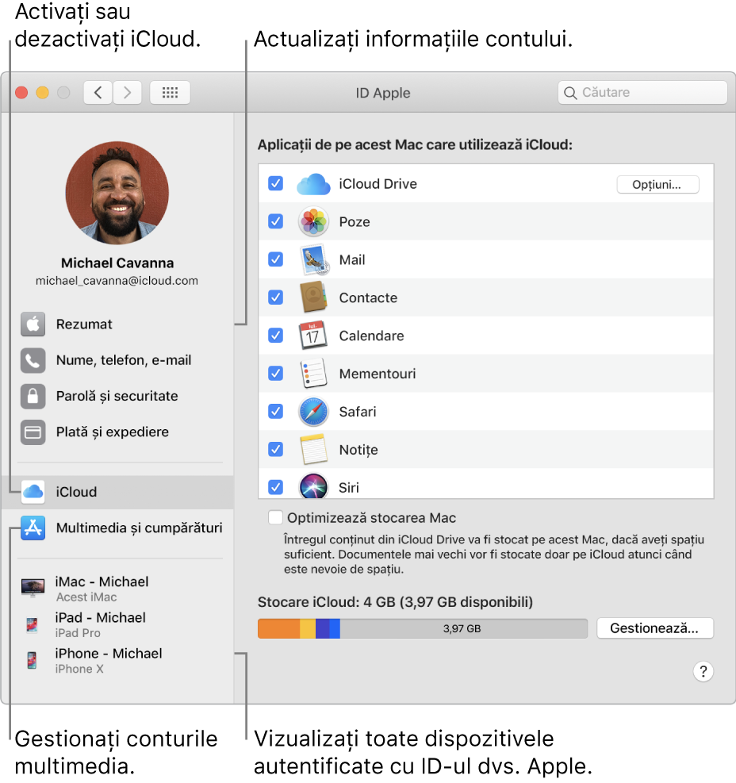736x783 pixels.
Task: Click the Apple logo icon beside Rezumat
Action: 33,324
